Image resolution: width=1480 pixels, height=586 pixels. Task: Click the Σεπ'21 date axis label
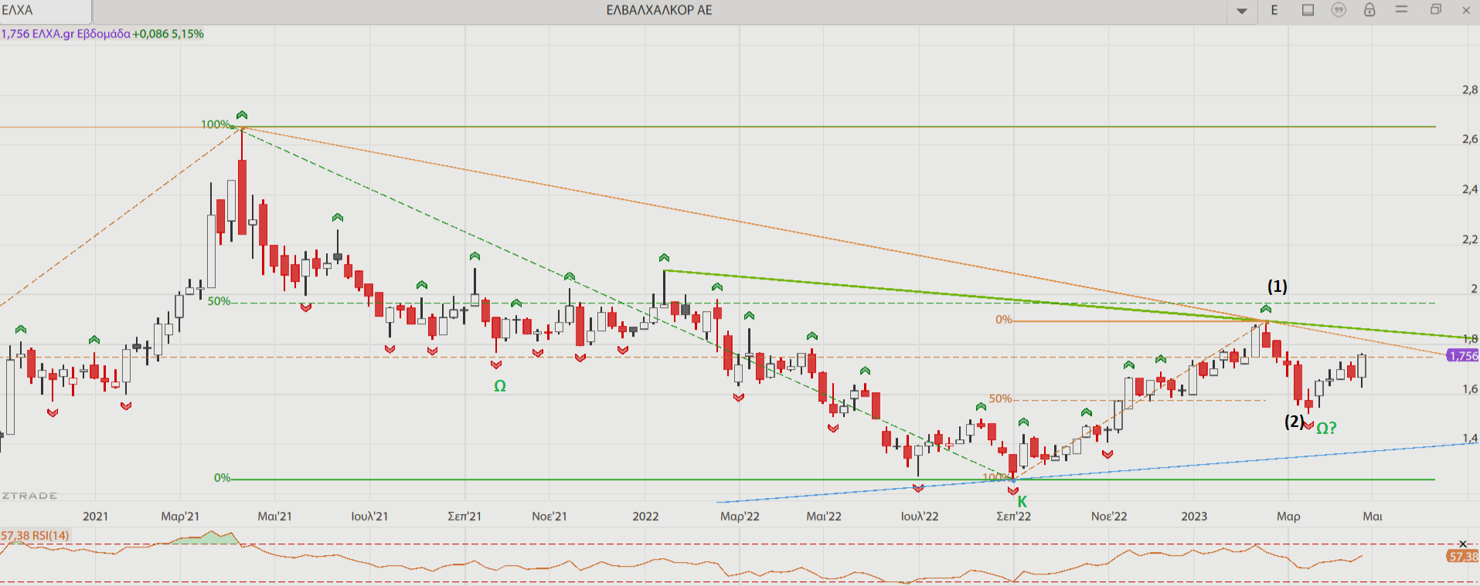(x=464, y=517)
